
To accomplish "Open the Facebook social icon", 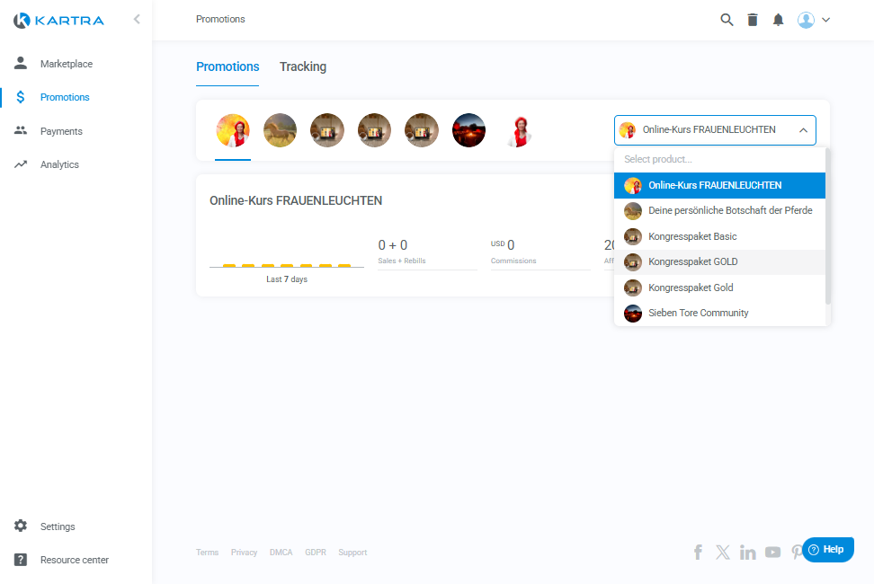I will (698, 553).
